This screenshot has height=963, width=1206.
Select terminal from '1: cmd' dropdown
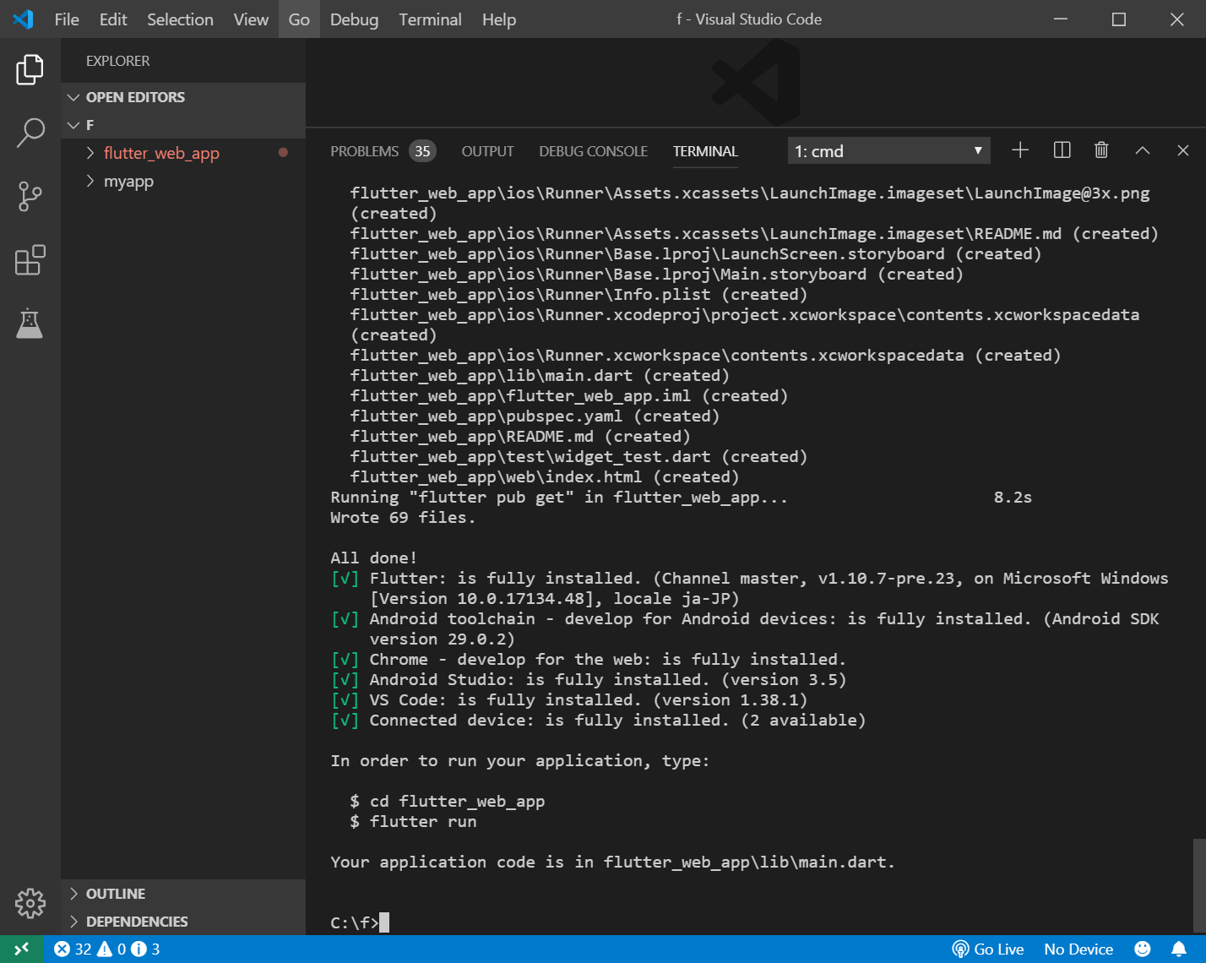pos(888,151)
